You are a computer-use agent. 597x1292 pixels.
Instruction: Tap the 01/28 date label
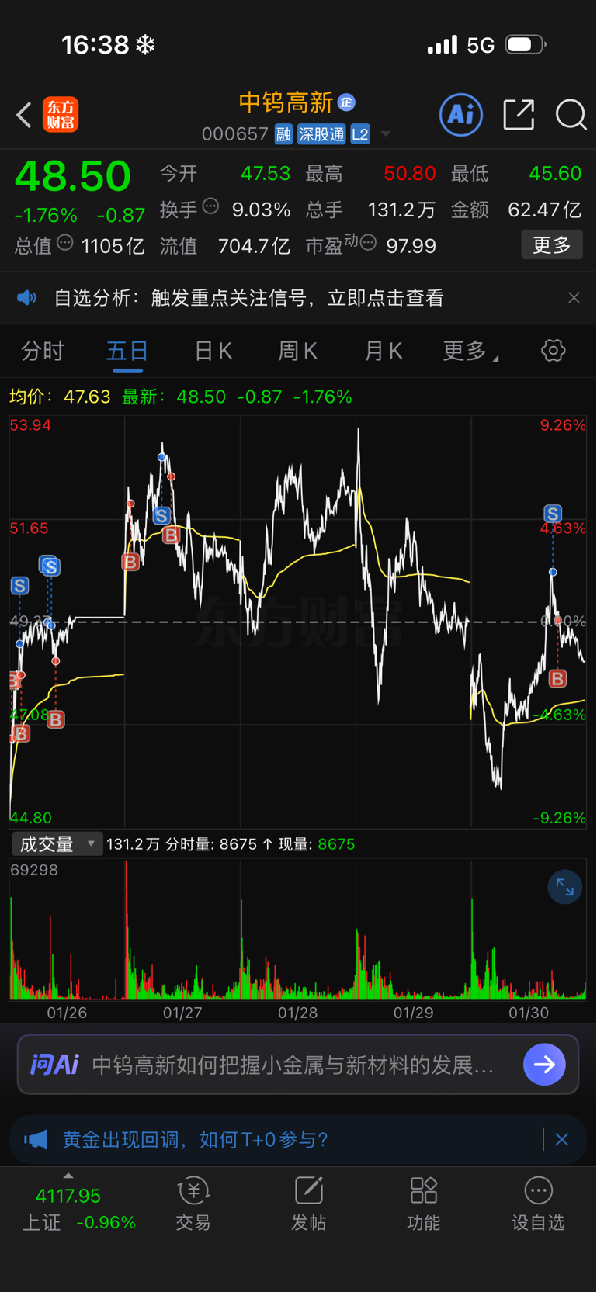297,1013
